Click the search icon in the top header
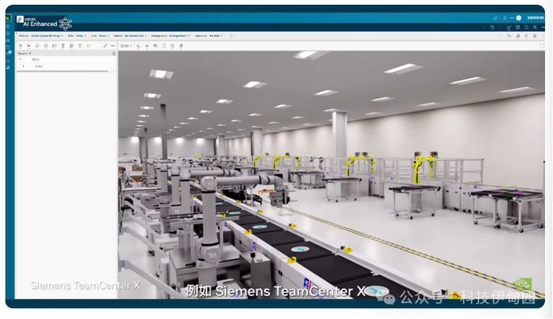Screen dimensions: 553x319 click(496, 17)
